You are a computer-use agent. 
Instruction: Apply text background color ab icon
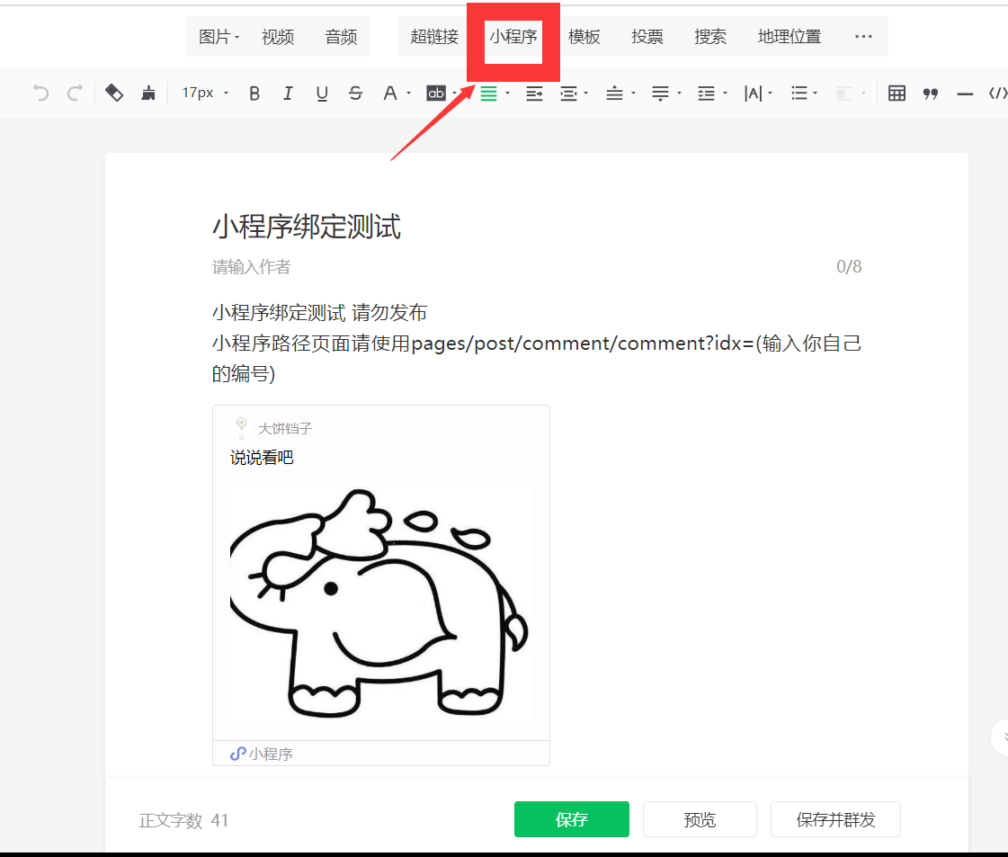[436, 94]
